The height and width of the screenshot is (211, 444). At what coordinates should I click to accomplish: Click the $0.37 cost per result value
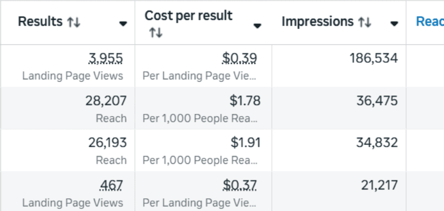tap(240, 186)
